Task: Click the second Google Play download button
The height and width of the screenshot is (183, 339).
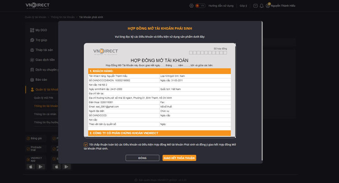Action: point(66,167)
